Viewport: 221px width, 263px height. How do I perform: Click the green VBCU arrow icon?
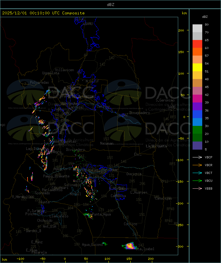pos(197,181)
